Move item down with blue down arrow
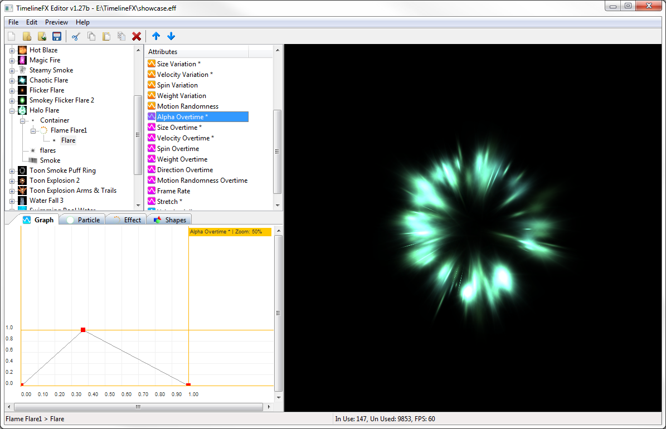 171,37
